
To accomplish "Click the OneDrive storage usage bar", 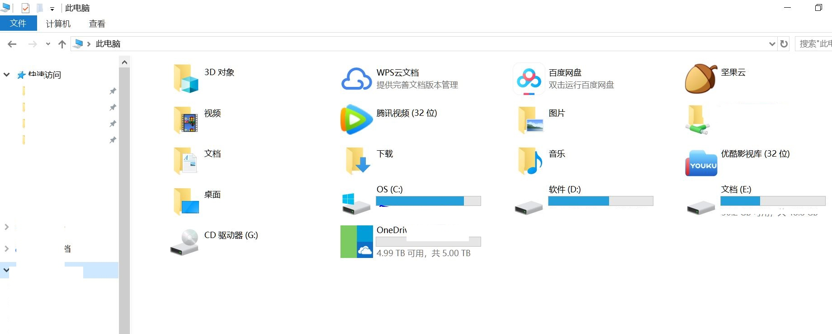I will click(428, 242).
